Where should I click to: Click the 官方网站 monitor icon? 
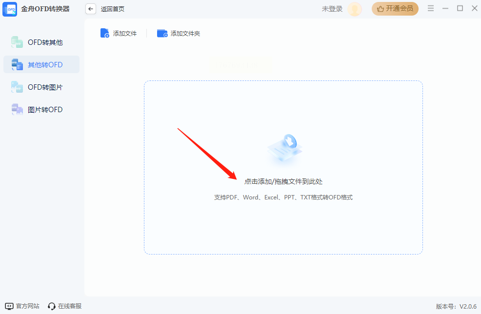pos(9,306)
